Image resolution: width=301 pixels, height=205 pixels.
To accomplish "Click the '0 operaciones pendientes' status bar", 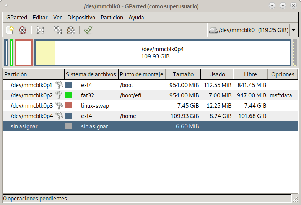I will pyautogui.click(x=147, y=199).
